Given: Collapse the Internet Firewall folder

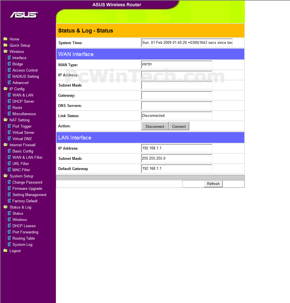Looking at the screenshot, I should click(6, 145).
